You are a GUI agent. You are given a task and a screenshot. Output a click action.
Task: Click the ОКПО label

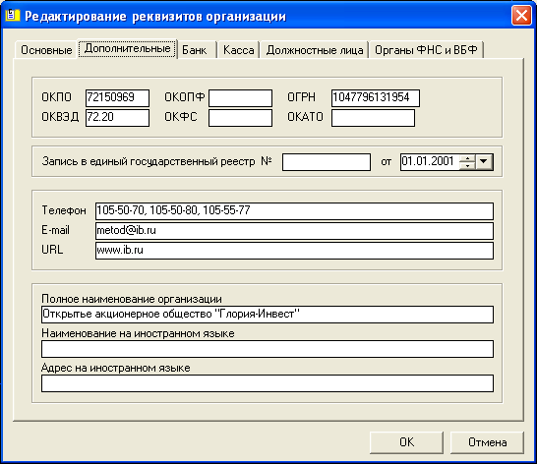pyautogui.click(x=56, y=97)
